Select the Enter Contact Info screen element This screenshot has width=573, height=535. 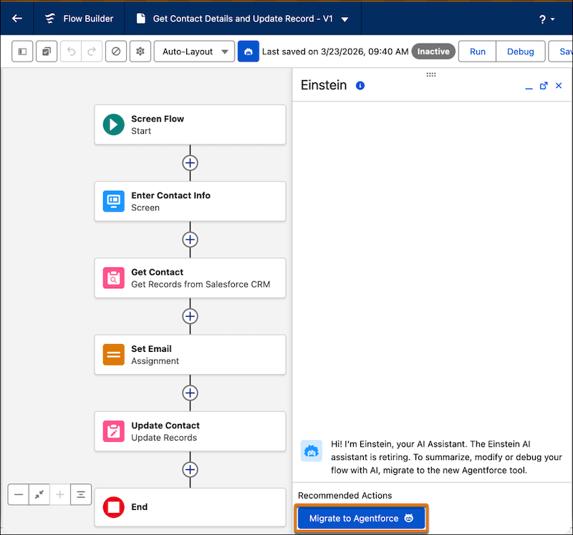tap(190, 202)
